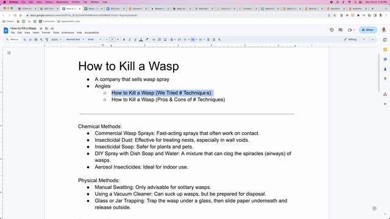Click the blue Share button
Screen dimensions: 390x219
(368, 30)
